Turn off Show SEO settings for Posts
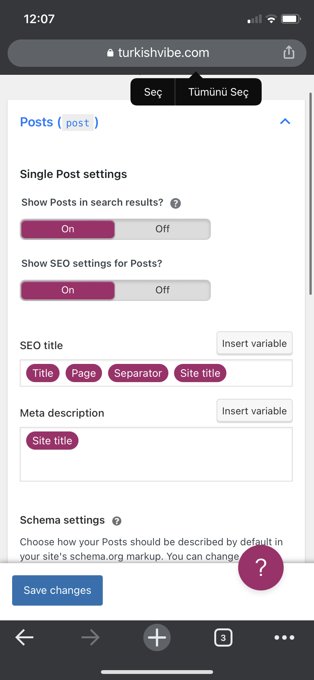The image size is (314, 680). tap(163, 290)
